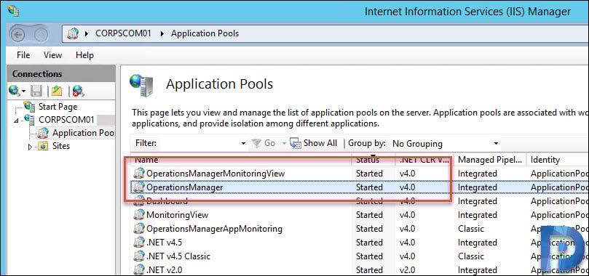Click the .NET v4.5 Classic pool icon
The height and width of the screenshot is (276, 589).
[139, 256]
